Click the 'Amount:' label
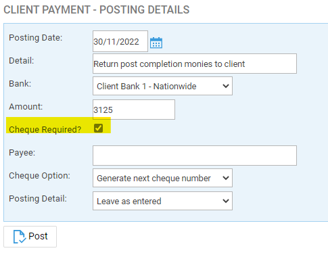The width and height of the screenshot is (328, 259). click(26, 106)
